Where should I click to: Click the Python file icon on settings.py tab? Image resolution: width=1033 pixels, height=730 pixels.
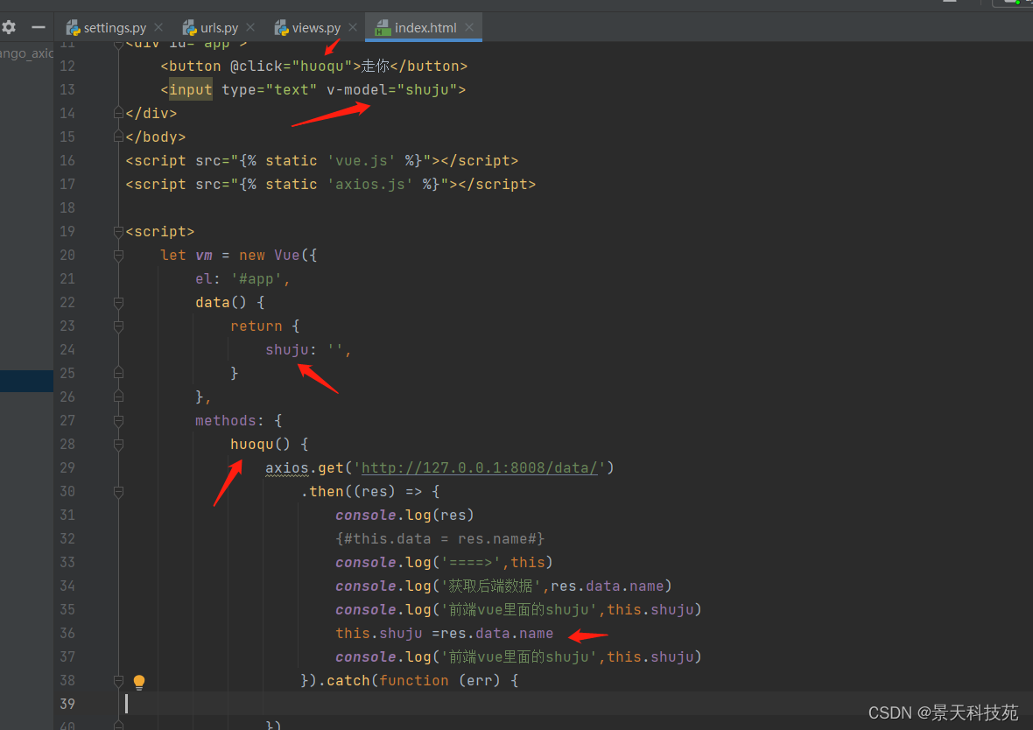point(74,28)
